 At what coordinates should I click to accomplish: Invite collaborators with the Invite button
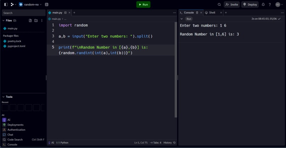(232, 5)
